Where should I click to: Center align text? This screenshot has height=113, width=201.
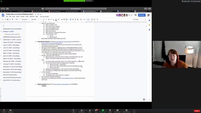point(73,19)
